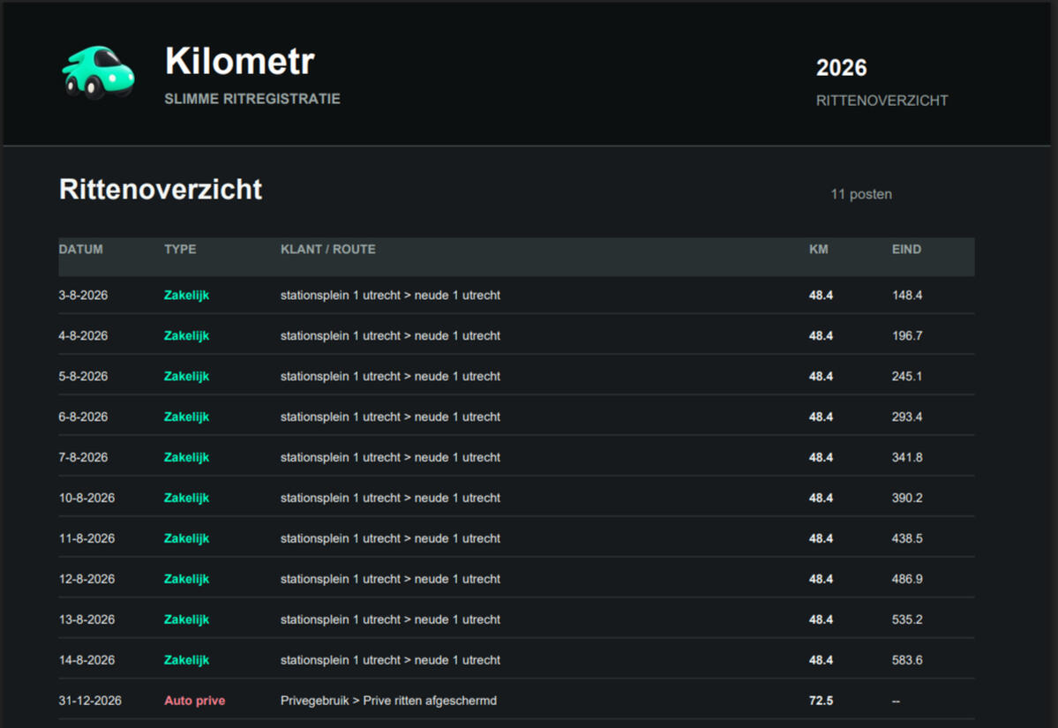
Task: Click the 48.4 km value in the 5-8-2026 row
Action: [x=821, y=376]
